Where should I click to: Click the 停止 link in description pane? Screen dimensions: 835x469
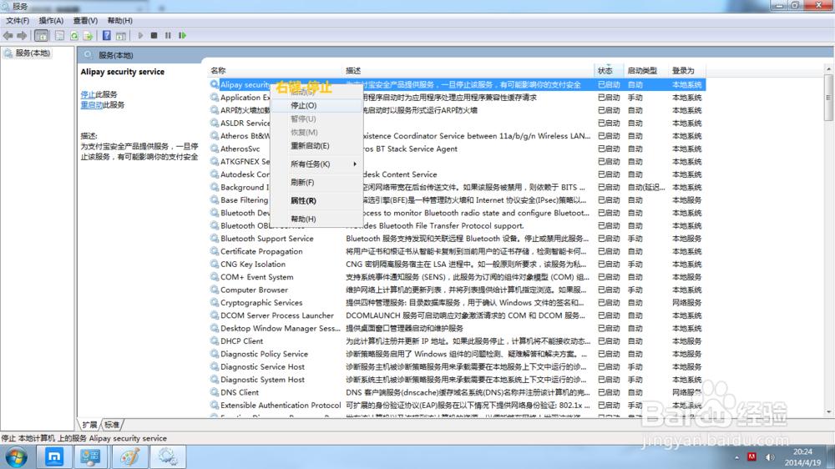[88, 94]
